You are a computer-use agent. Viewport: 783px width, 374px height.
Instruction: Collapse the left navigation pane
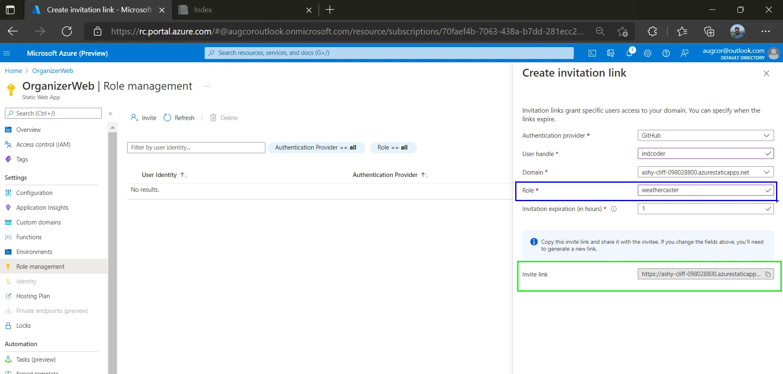tap(111, 113)
